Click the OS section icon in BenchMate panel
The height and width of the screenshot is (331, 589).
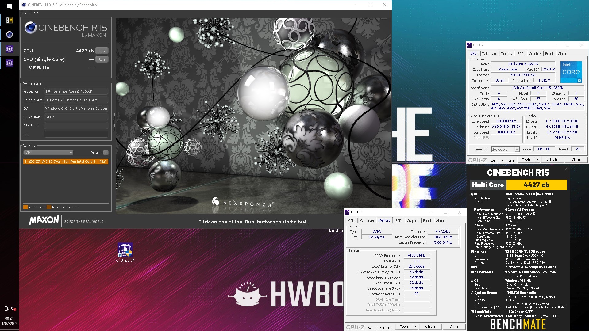[x=472, y=280]
